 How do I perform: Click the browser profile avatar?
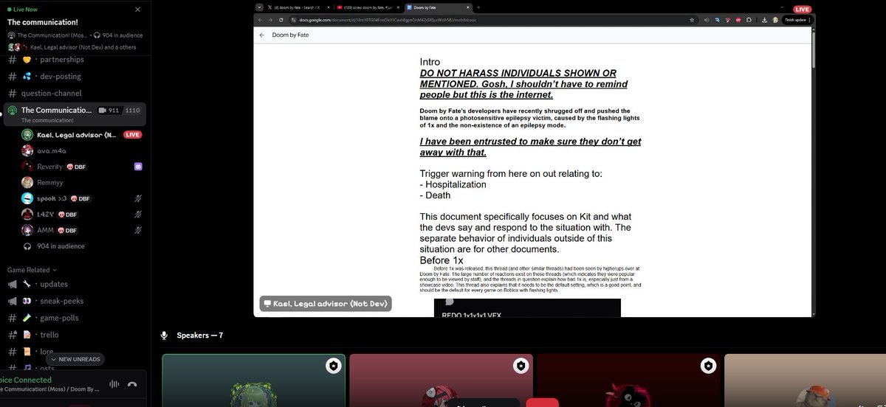(775, 20)
